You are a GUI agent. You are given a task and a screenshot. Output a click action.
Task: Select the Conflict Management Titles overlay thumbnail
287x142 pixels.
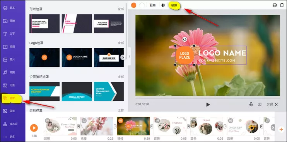coord(109,91)
